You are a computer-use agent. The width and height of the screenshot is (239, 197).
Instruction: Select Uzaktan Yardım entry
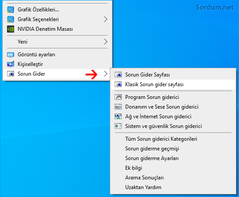(173, 187)
